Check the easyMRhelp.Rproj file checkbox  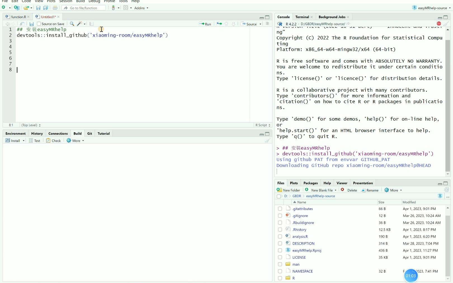280,251
